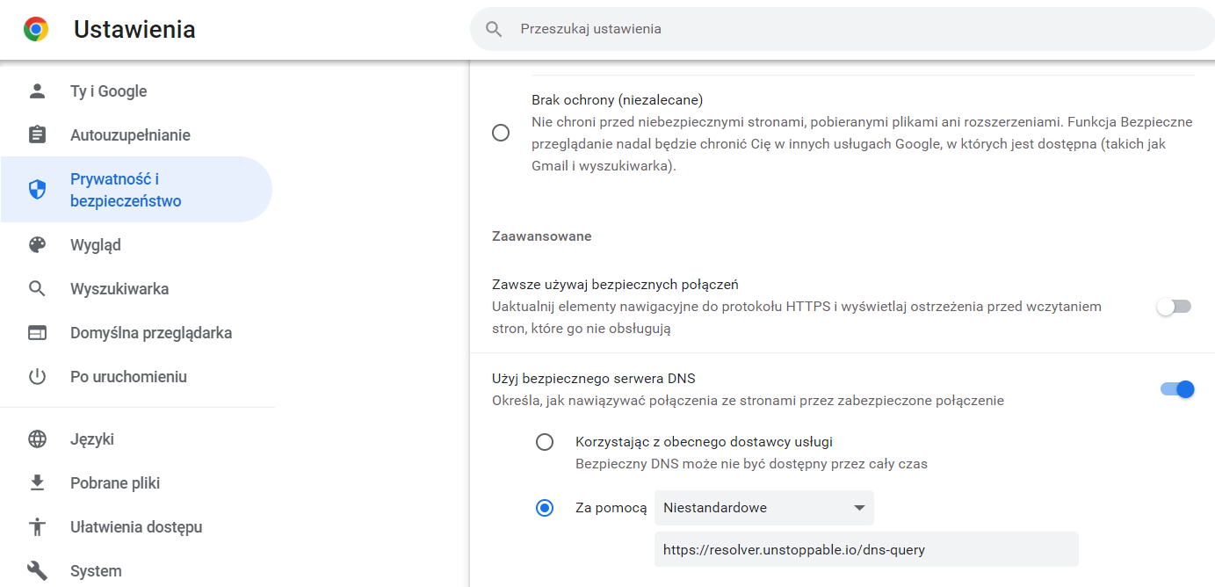This screenshot has height=587, width=1215.
Task: Click the power icon for Po uruchomieniu
Action: click(37, 377)
